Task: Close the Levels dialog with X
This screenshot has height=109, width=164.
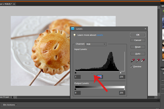Action: point(145,29)
